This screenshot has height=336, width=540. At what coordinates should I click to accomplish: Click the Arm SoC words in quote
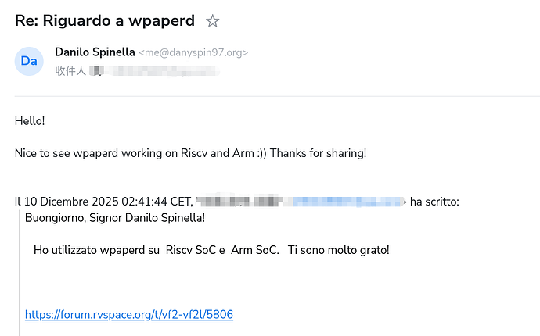click(254, 250)
